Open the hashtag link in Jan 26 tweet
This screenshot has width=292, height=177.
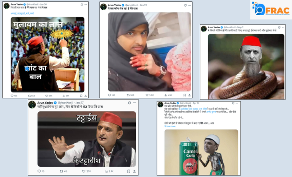pos(22,13)
